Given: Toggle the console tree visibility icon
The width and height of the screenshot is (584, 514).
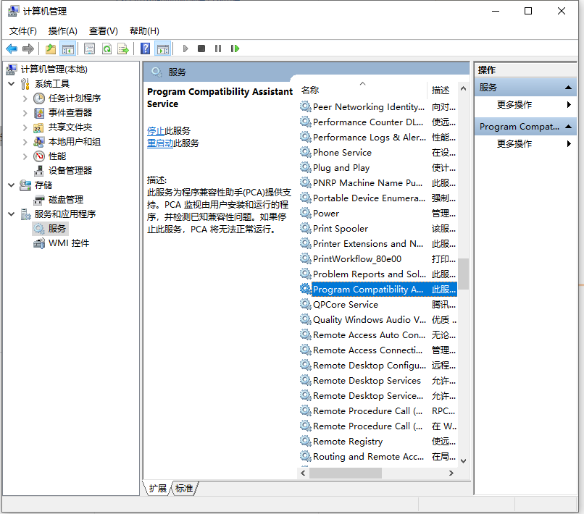Looking at the screenshot, I should point(69,49).
